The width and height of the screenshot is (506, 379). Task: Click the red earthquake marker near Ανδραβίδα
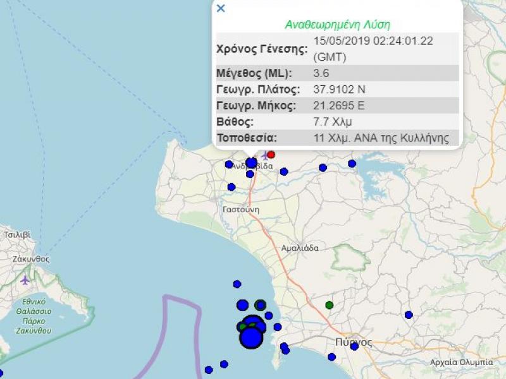[x=271, y=155]
